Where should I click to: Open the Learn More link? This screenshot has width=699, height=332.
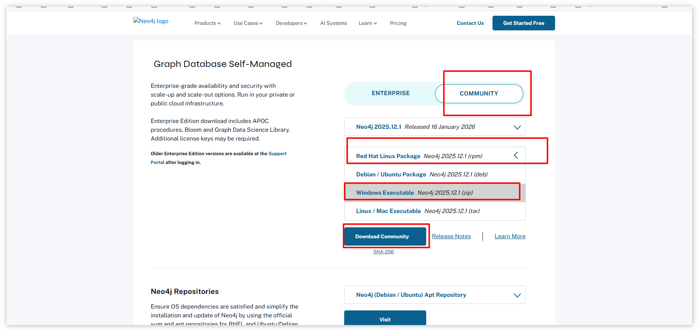pyautogui.click(x=510, y=236)
